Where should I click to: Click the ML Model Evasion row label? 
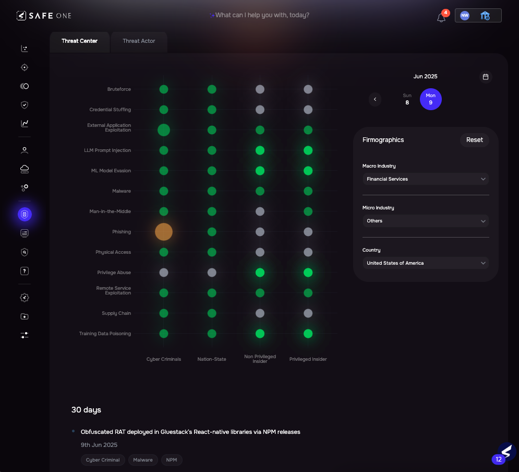tap(111, 171)
